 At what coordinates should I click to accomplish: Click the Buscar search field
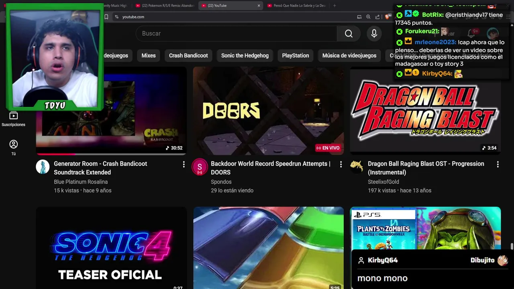pos(237,34)
